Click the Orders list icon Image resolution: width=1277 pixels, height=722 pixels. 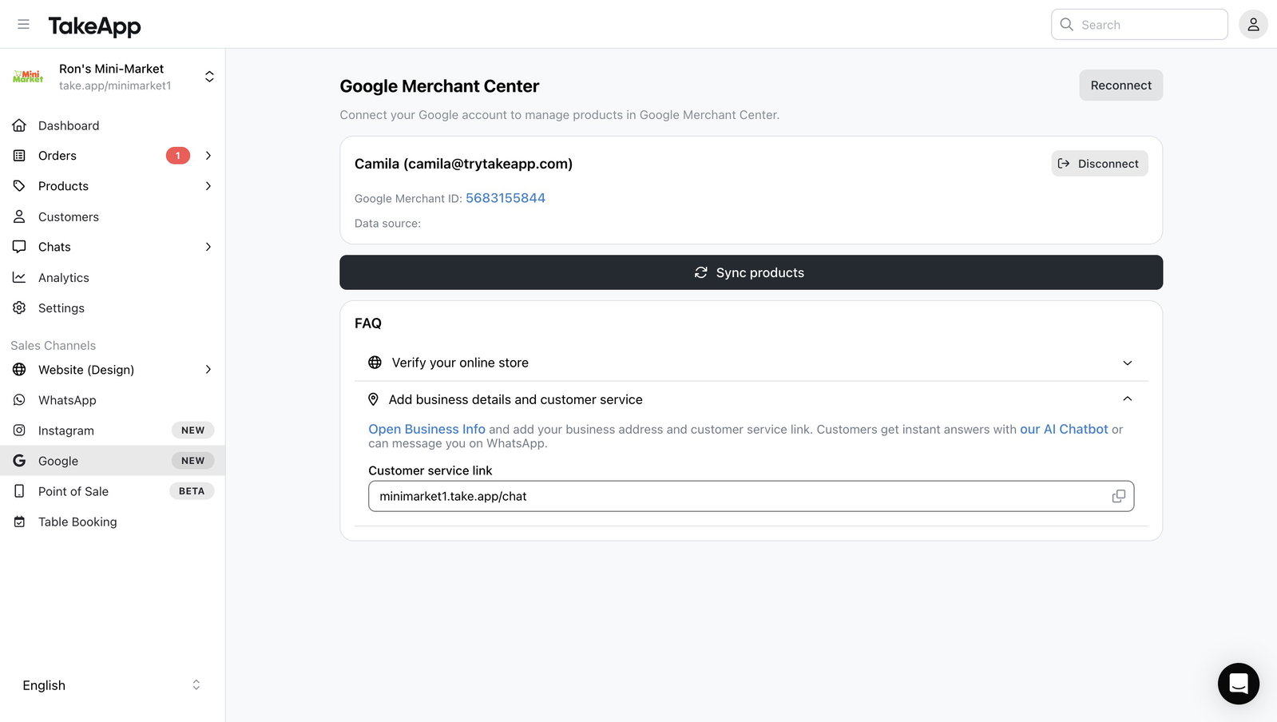coord(19,156)
